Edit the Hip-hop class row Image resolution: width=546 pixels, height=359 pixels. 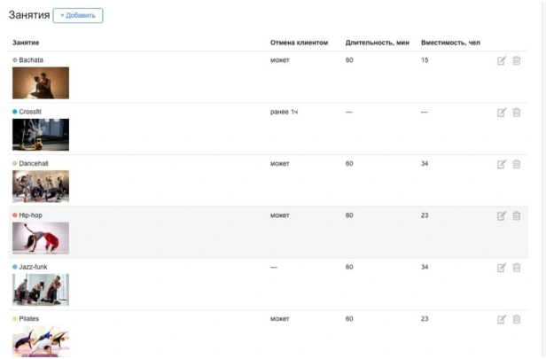[x=502, y=215]
